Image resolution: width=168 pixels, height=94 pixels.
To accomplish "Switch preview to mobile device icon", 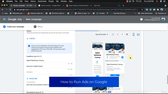I will click(134, 34).
